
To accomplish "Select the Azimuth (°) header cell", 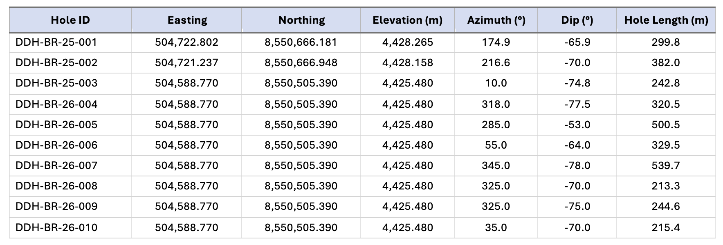I will point(496,20).
